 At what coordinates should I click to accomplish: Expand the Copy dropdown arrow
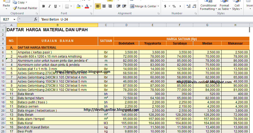click(x=26, y=2)
